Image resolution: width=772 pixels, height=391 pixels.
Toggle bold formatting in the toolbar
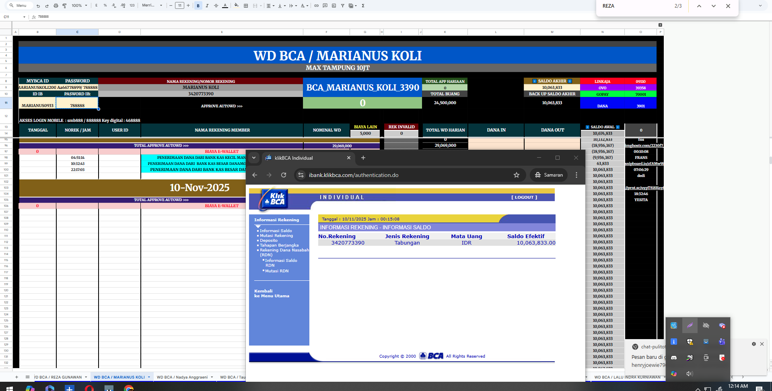click(x=198, y=6)
